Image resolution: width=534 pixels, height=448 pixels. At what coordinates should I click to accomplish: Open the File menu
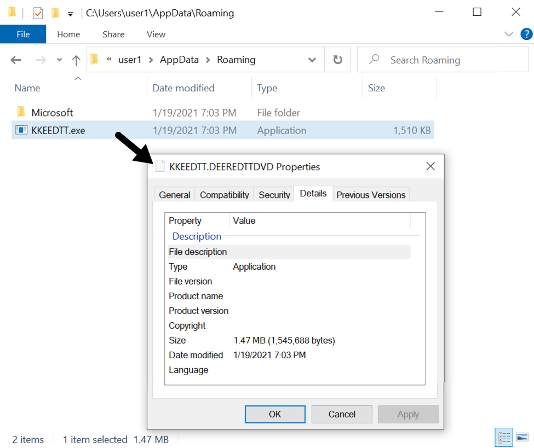(x=23, y=34)
